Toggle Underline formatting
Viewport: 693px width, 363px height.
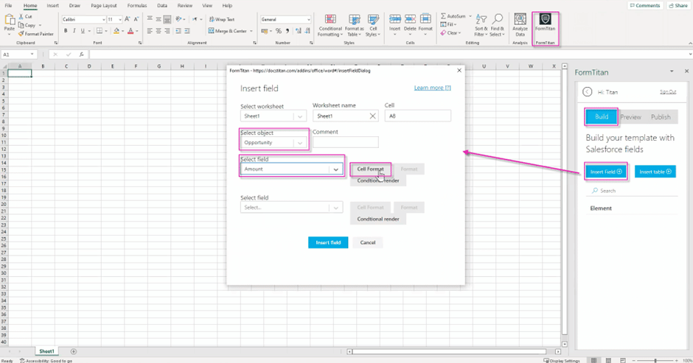coord(83,31)
